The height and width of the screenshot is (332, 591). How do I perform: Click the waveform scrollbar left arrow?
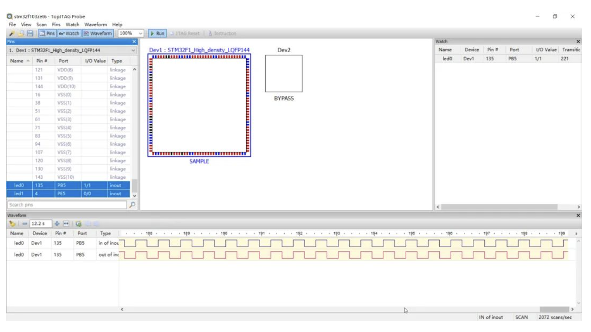coord(122,310)
